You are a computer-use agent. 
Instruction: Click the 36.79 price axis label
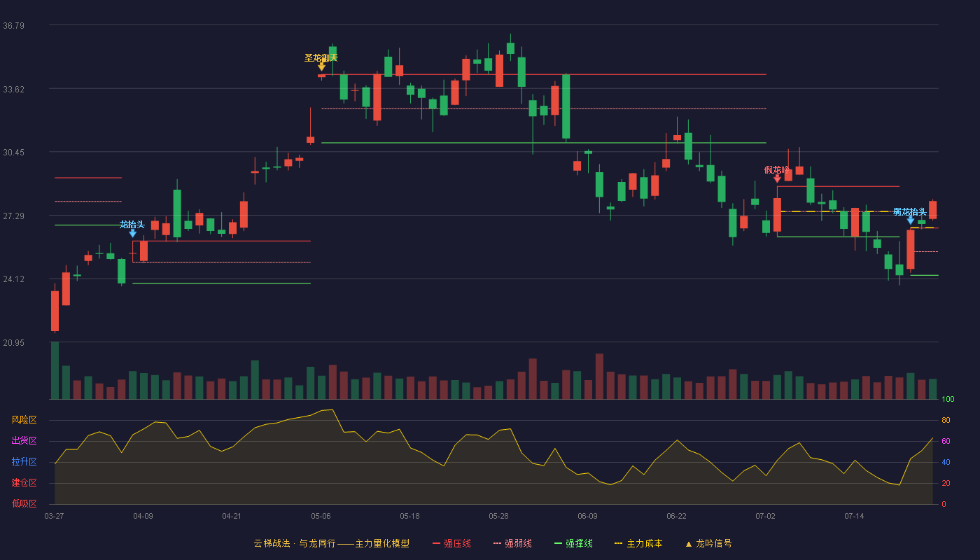click(x=13, y=26)
